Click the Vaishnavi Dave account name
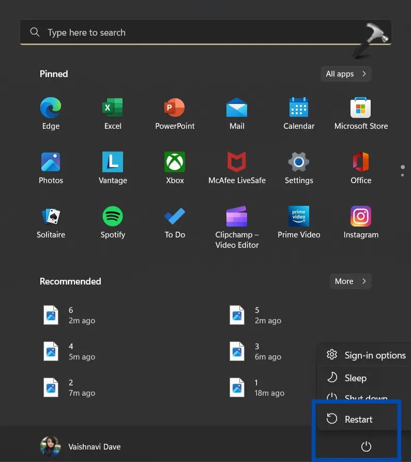The image size is (411, 462). [x=95, y=446]
